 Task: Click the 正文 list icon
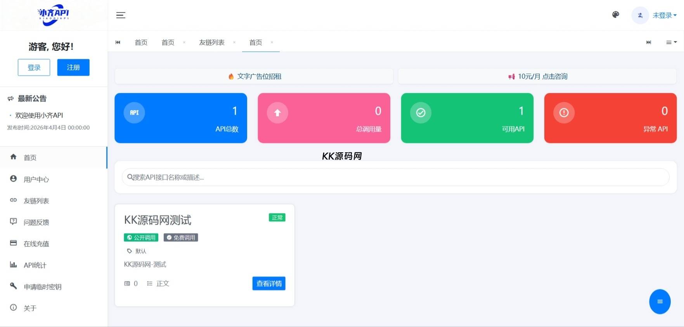(150, 284)
